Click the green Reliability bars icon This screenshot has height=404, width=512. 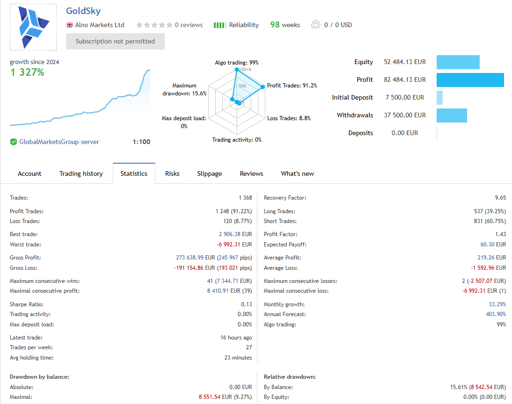coord(219,25)
